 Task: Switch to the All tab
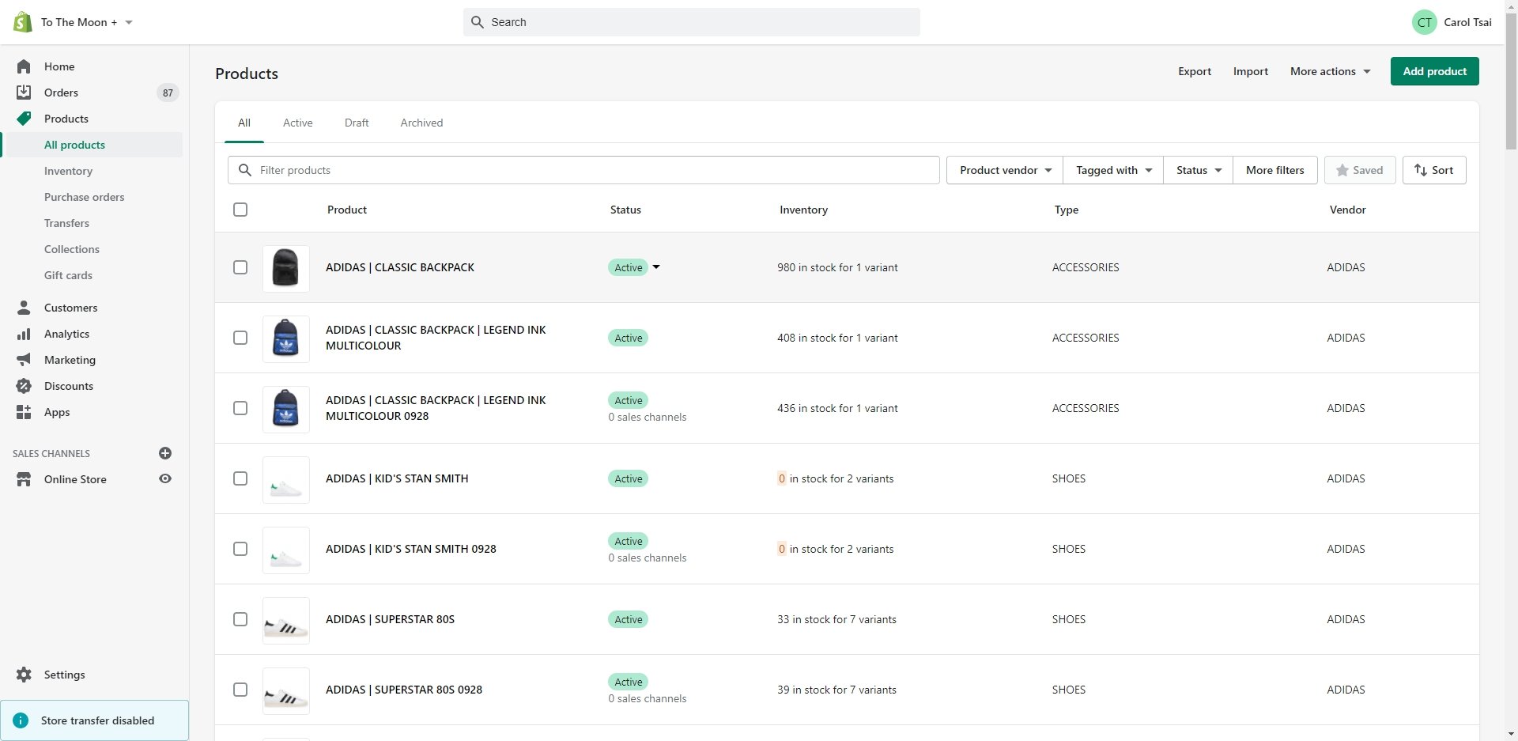pos(244,123)
